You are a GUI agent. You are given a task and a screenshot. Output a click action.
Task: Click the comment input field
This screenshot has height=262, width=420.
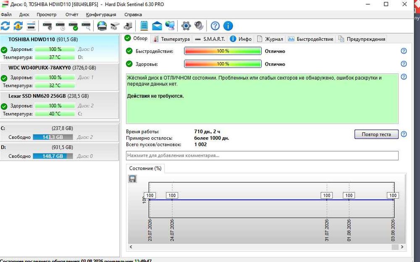click(262, 155)
